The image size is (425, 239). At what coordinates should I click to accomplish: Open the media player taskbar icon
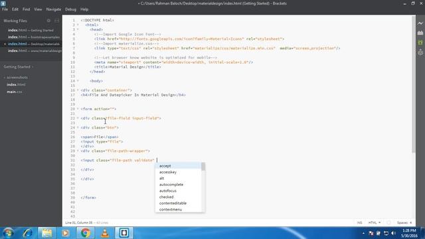pyautogui.click(x=65, y=233)
